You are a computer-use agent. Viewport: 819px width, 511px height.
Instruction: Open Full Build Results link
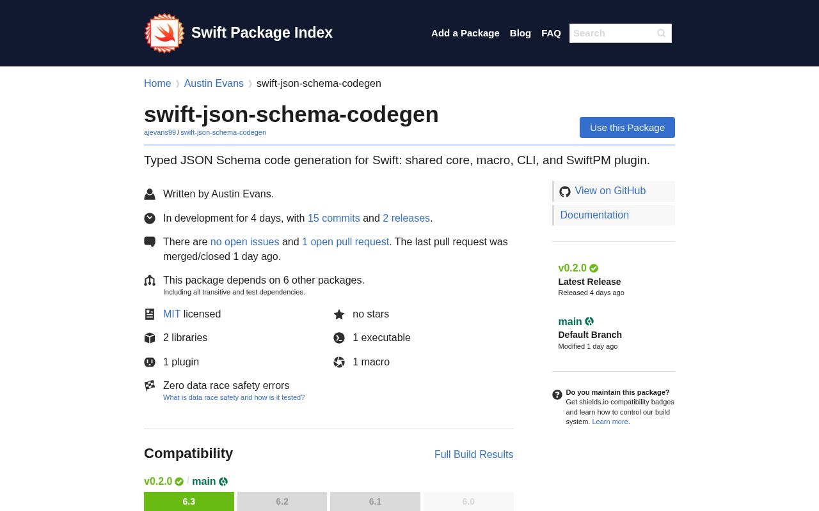pyautogui.click(x=473, y=455)
